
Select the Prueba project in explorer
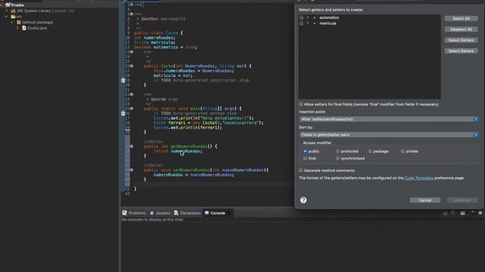click(17, 5)
